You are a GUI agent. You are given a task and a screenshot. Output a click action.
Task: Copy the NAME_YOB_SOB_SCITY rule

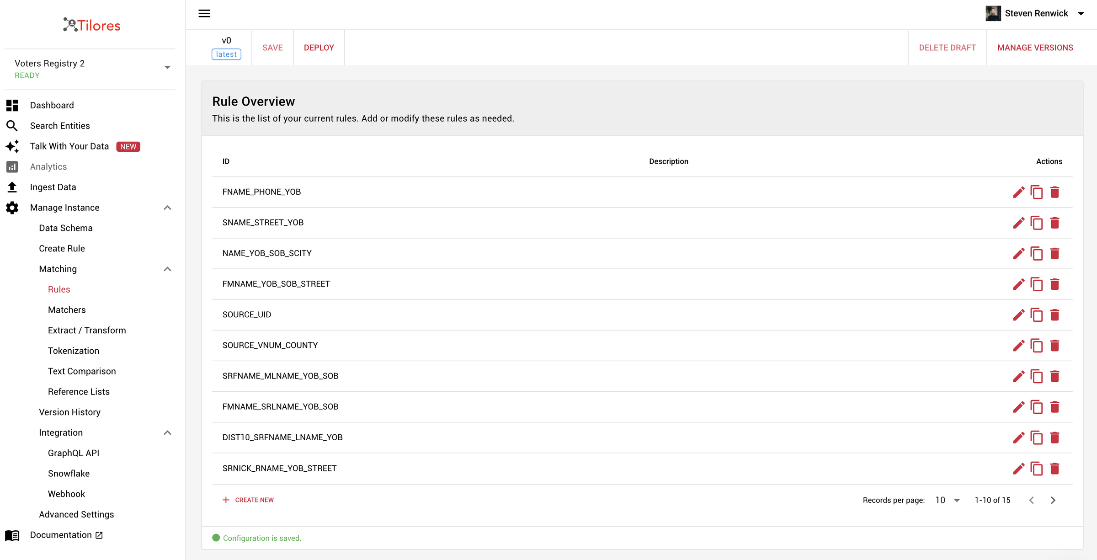[x=1037, y=253]
